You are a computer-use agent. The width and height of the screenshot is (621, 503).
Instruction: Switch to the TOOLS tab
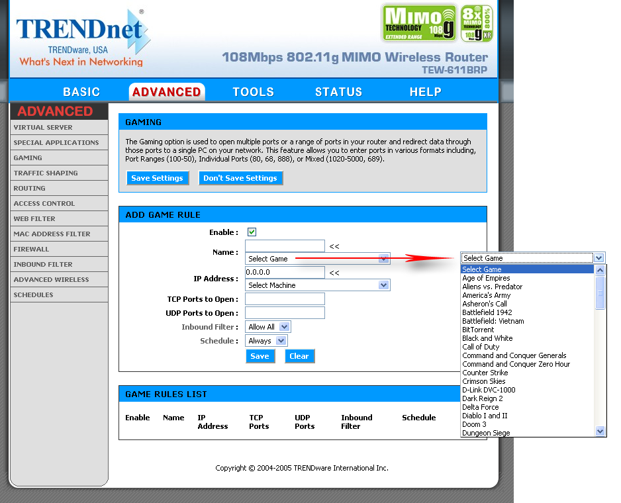pyautogui.click(x=253, y=92)
